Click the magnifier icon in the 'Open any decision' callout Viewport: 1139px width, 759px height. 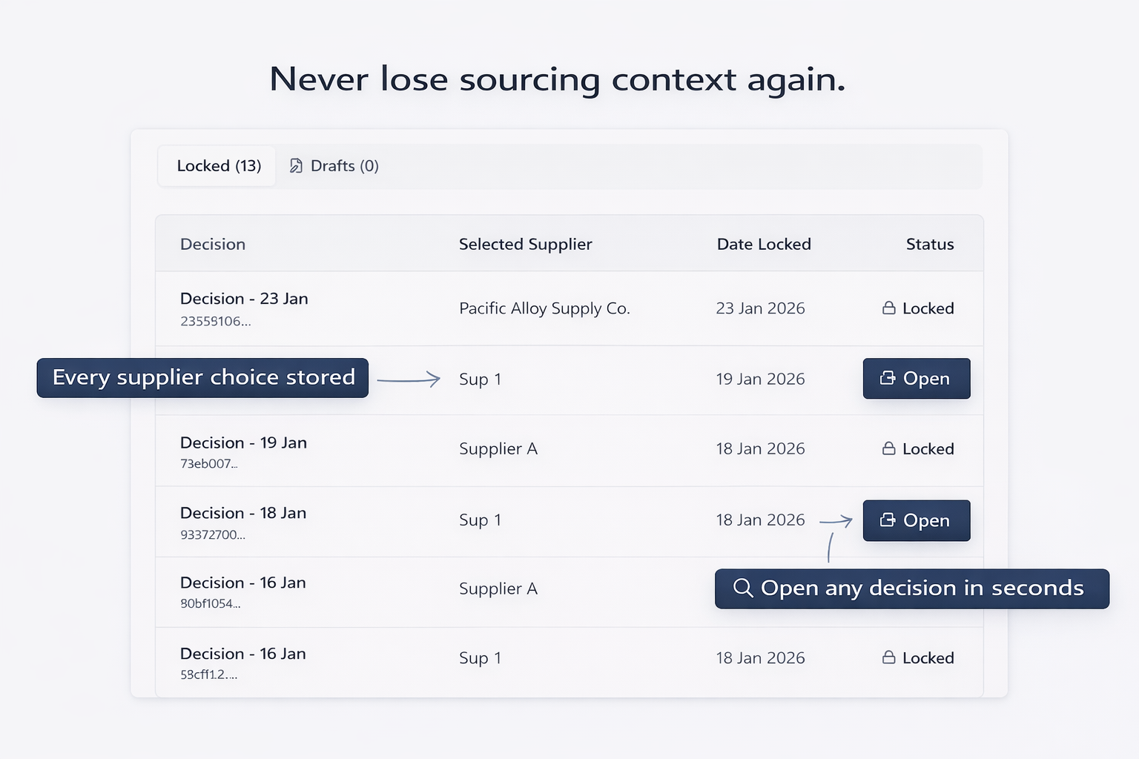(742, 588)
